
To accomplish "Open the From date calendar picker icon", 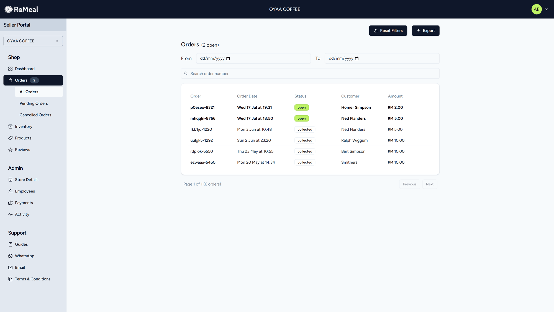I will 228,59.
